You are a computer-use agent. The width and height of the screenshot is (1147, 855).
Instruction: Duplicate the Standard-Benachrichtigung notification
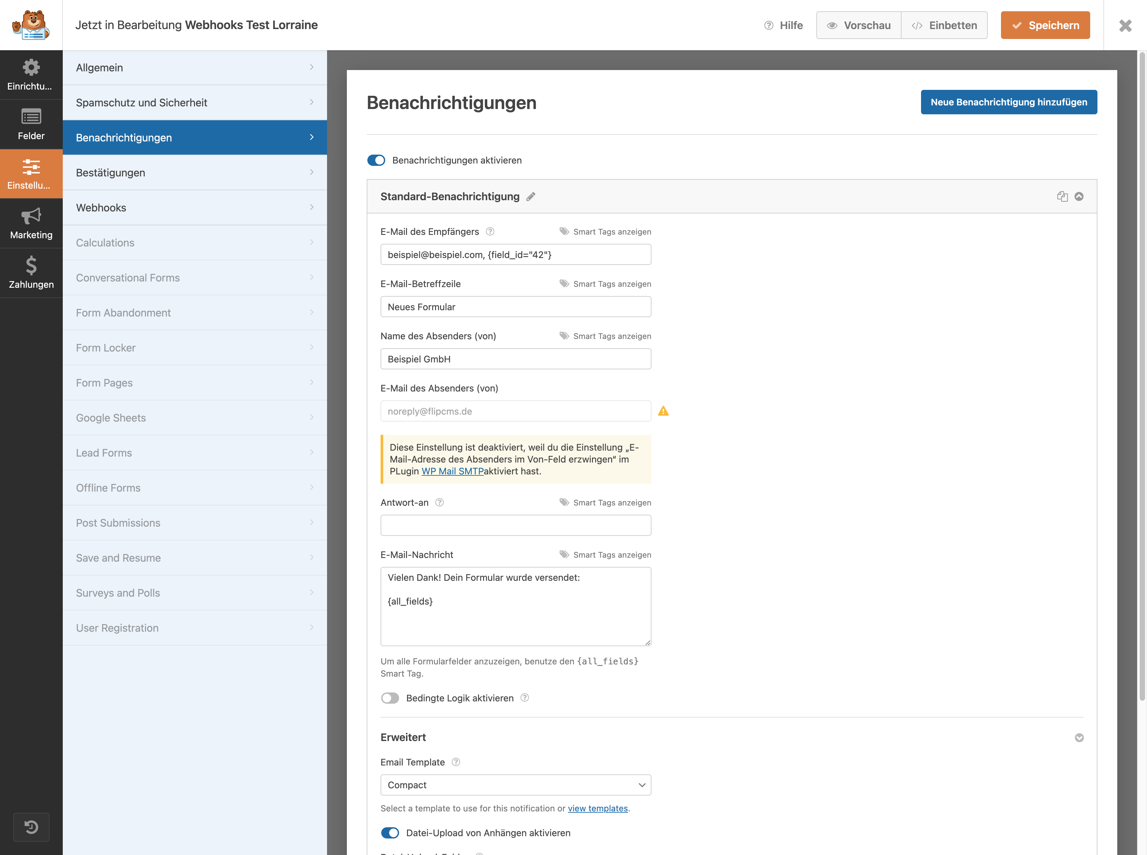point(1062,196)
